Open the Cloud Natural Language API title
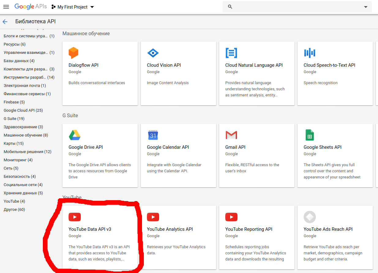378x273 pixels. coord(254,65)
